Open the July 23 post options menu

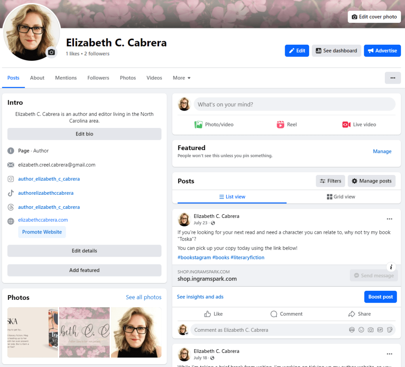point(390,219)
